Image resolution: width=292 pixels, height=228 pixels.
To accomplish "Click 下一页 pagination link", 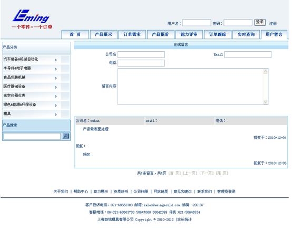I will click(206, 173).
